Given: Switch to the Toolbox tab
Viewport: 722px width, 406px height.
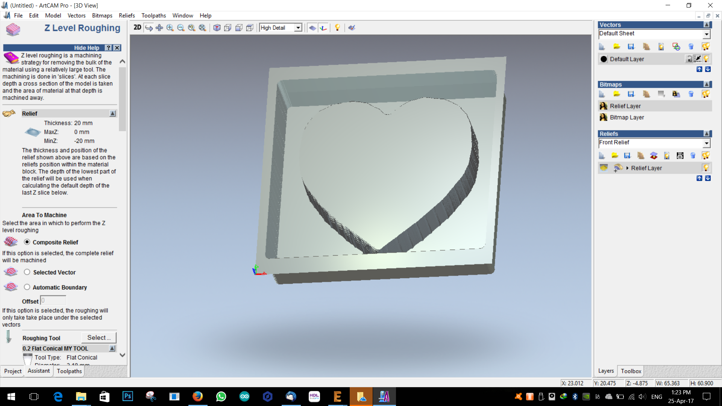Looking at the screenshot, I should 631,371.
